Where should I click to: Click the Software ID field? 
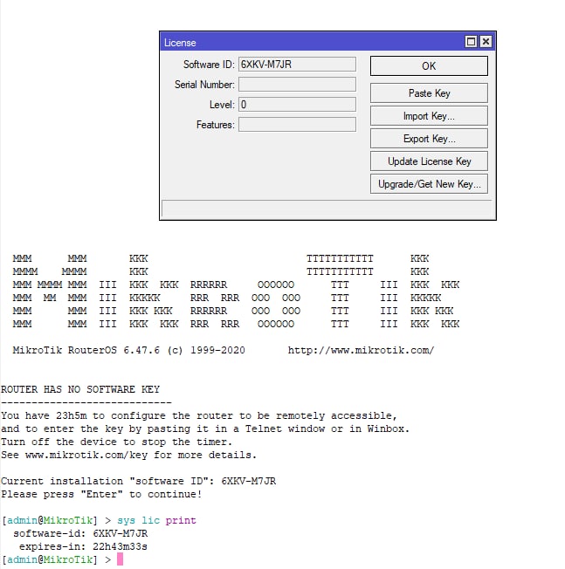point(297,65)
